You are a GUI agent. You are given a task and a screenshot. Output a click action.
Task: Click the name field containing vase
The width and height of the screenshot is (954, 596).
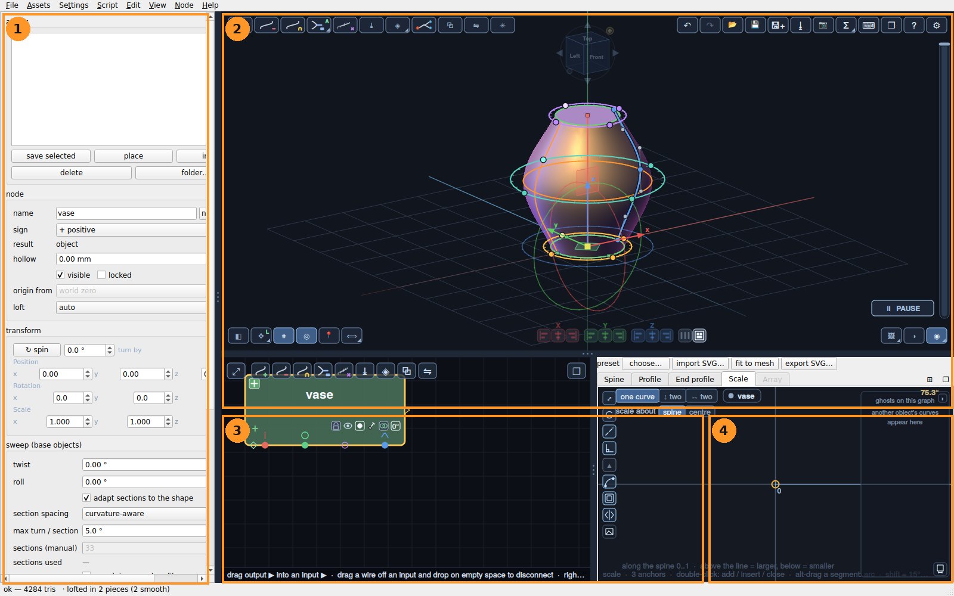click(x=126, y=213)
